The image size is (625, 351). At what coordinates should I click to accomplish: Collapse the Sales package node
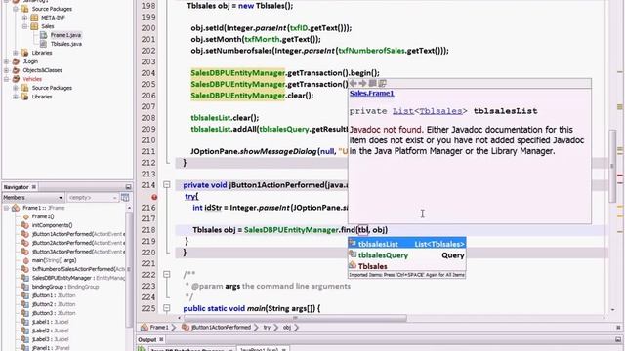(24, 26)
